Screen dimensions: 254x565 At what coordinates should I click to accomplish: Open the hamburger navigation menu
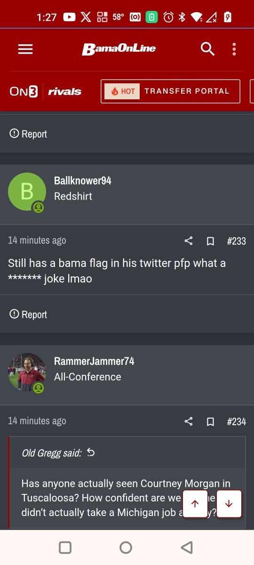(x=25, y=49)
